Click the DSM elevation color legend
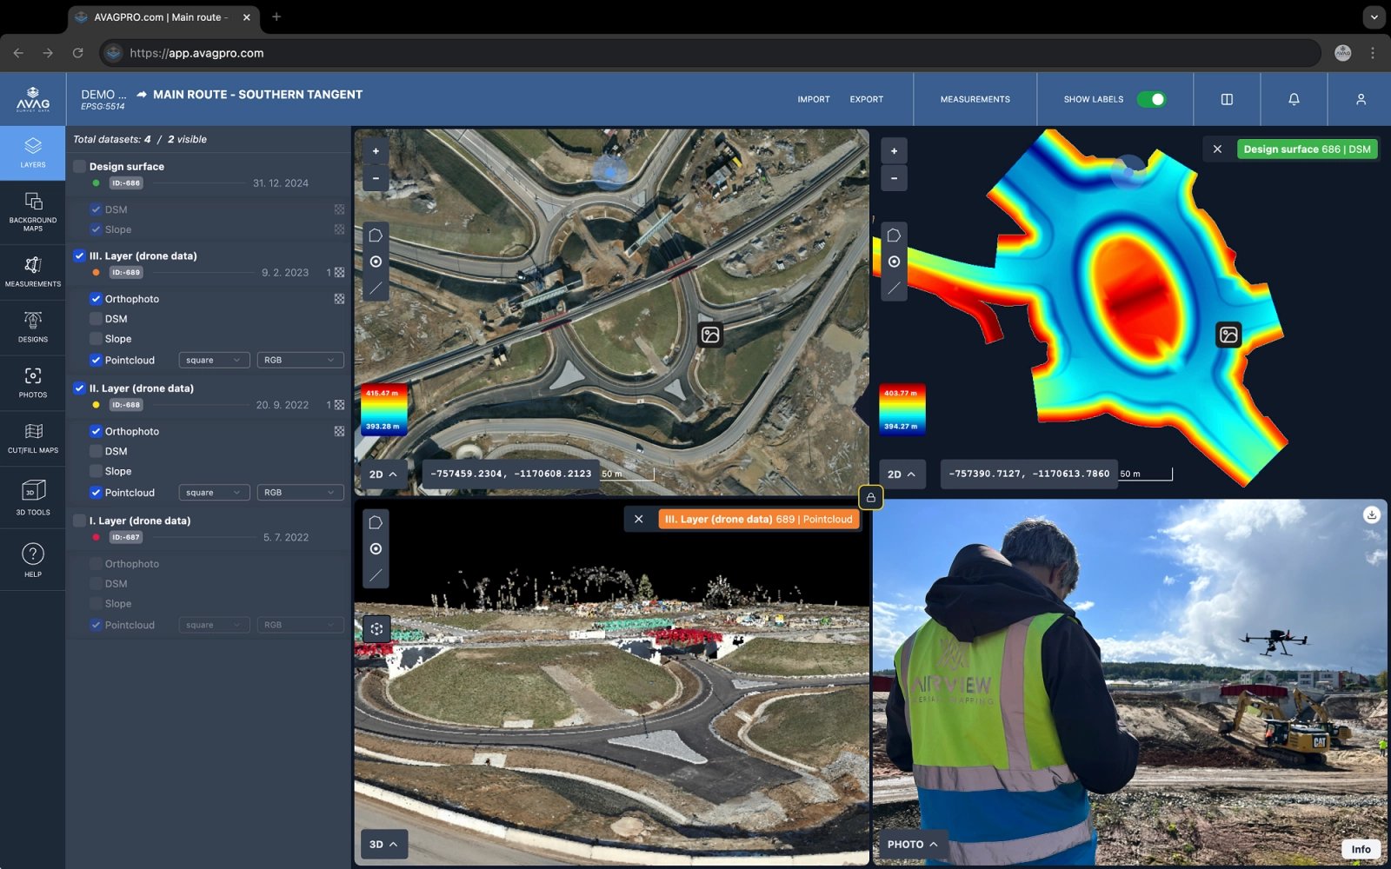The height and width of the screenshot is (869, 1391). [902, 410]
